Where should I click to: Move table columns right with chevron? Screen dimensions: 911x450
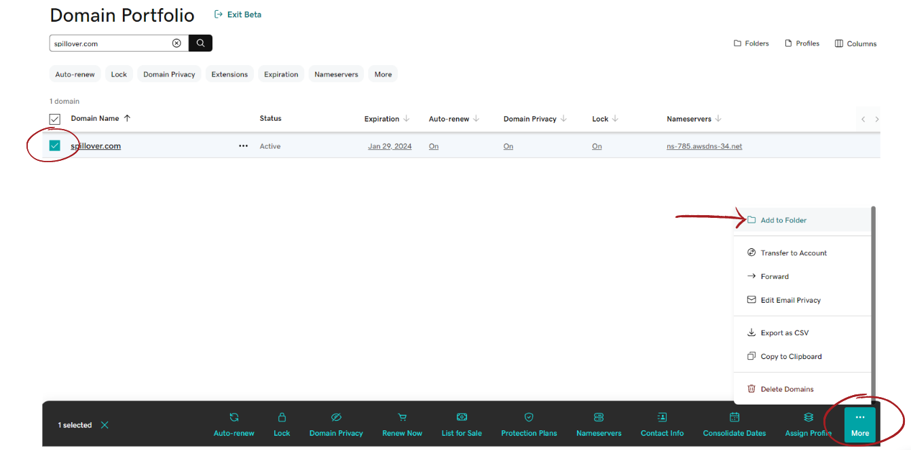877,119
